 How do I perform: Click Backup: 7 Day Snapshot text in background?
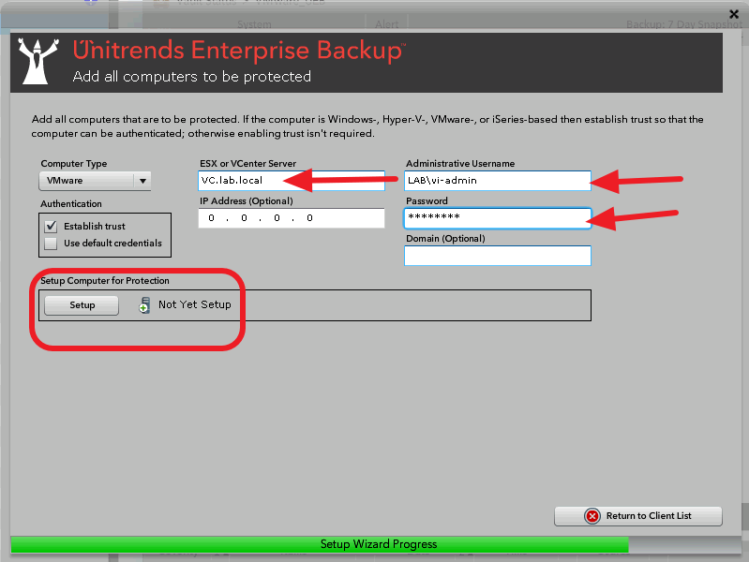pos(684,23)
